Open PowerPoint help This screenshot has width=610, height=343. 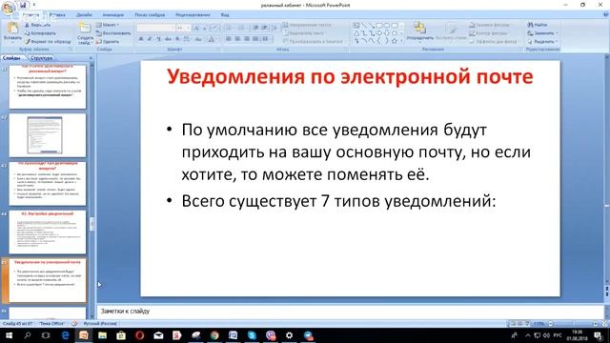tap(606, 15)
